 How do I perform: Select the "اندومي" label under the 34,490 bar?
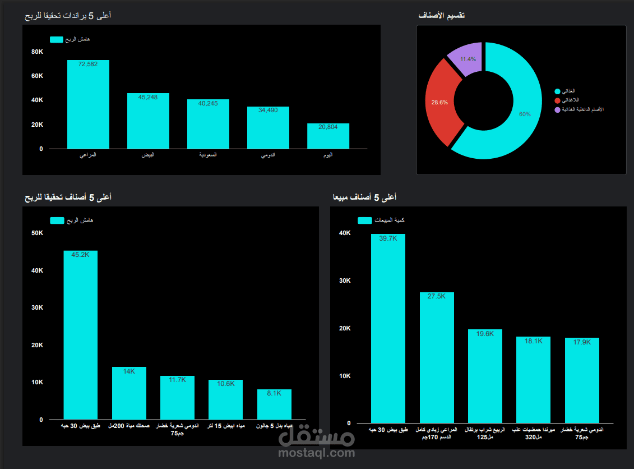[268, 155]
